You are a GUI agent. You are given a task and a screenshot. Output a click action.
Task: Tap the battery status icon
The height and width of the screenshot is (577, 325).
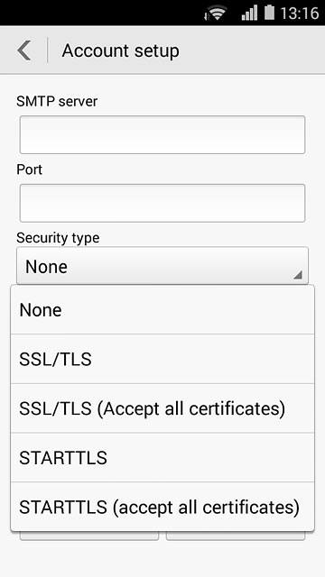[269, 13]
